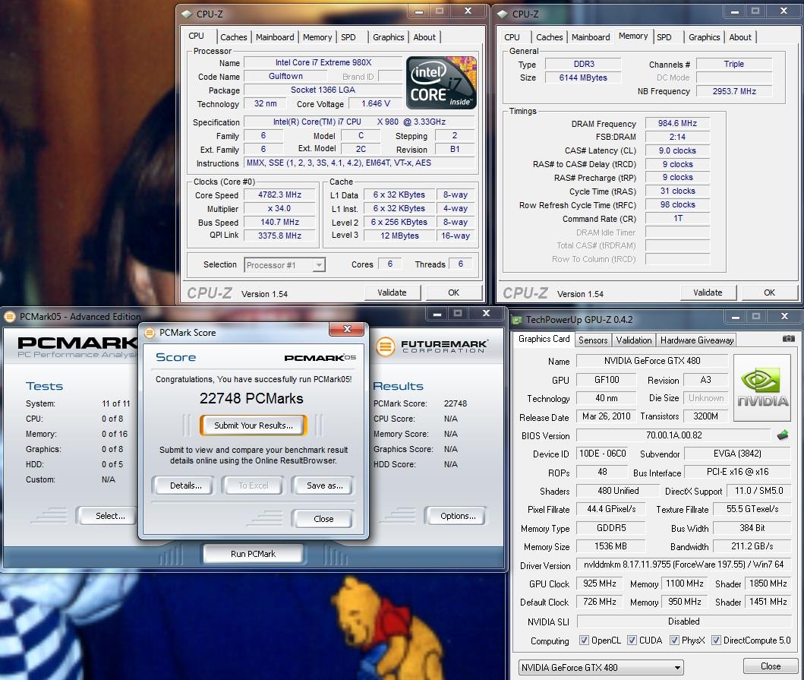Open About tab in right CPU-Z window
The image size is (804, 680).
[x=740, y=37]
